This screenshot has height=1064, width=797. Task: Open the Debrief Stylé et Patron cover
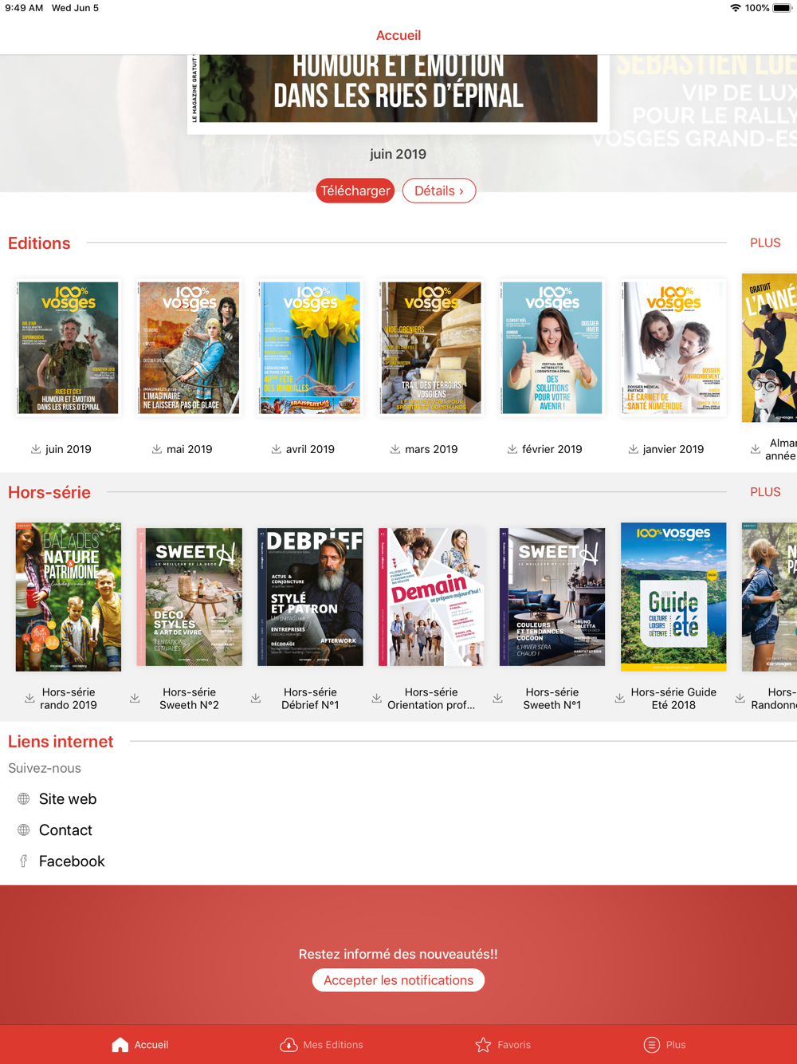pyautogui.click(x=310, y=597)
